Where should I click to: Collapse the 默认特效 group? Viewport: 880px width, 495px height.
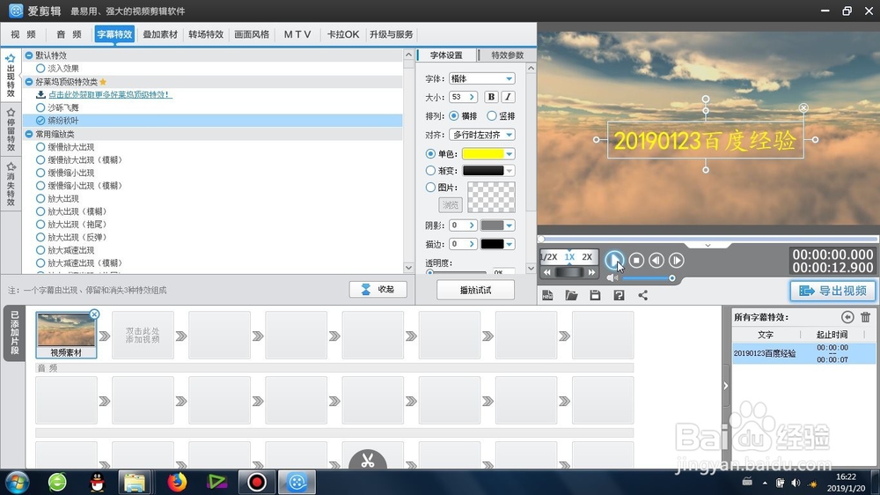pos(29,55)
